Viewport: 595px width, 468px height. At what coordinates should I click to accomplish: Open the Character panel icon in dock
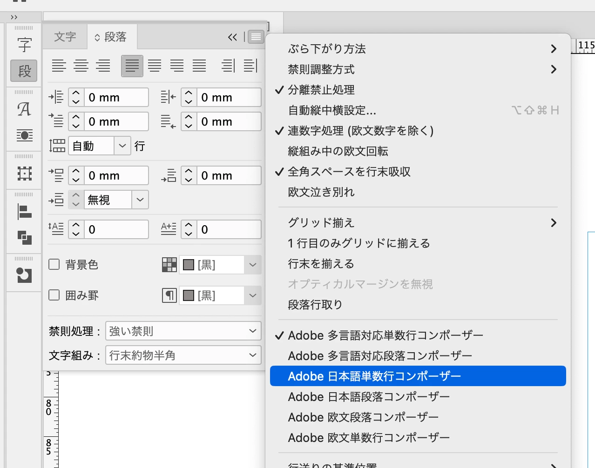(24, 45)
